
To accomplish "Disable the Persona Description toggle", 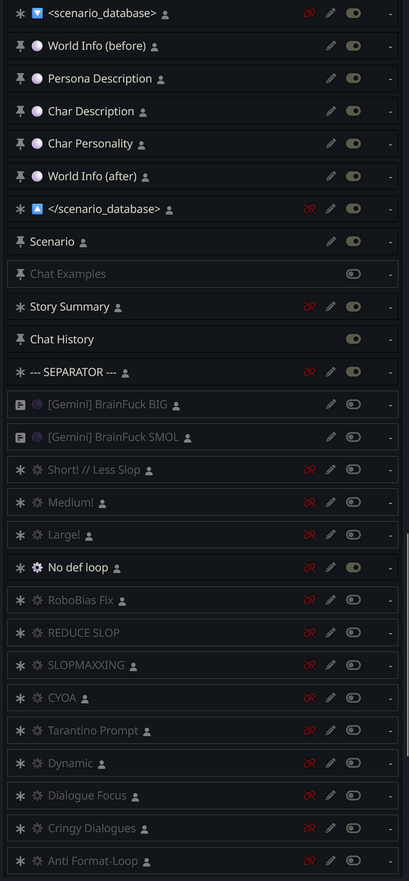I will coord(353,79).
